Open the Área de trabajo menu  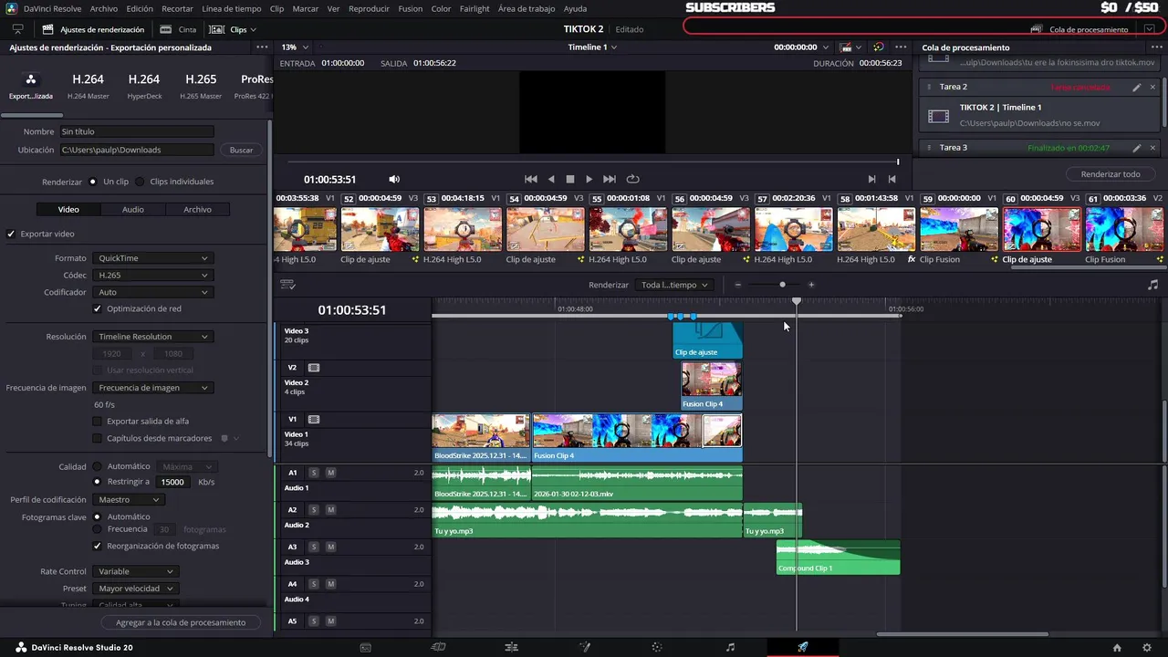point(527,8)
